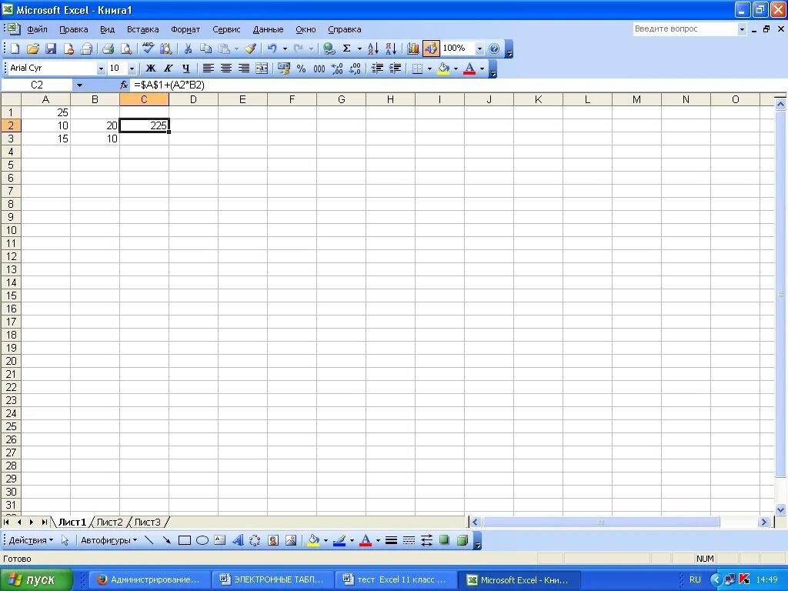Insert a Hyperlink using the toolbar icon
This screenshot has width=788, height=591.
click(x=329, y=48)
